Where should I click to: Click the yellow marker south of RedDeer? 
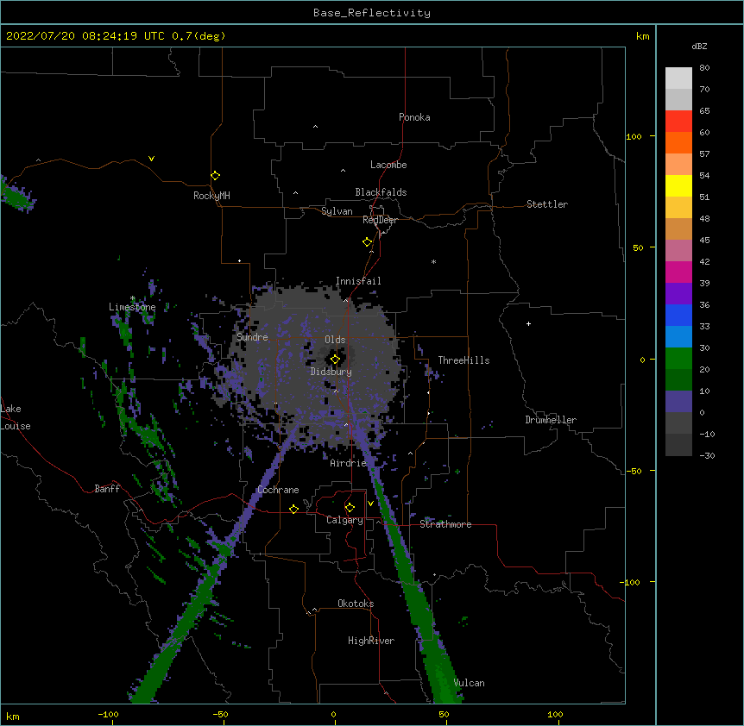pyautogui.click(x=367, y=242)
